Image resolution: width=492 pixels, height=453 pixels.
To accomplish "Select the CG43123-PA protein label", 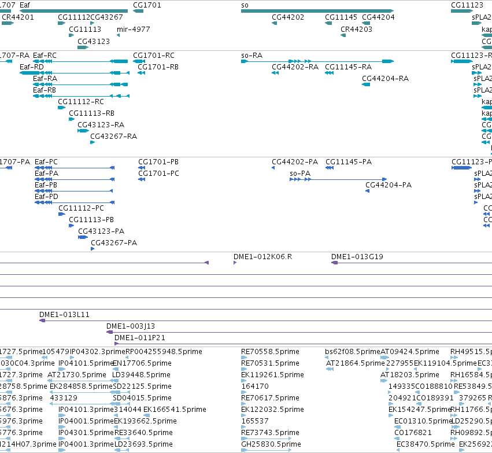I will [101, 231].
